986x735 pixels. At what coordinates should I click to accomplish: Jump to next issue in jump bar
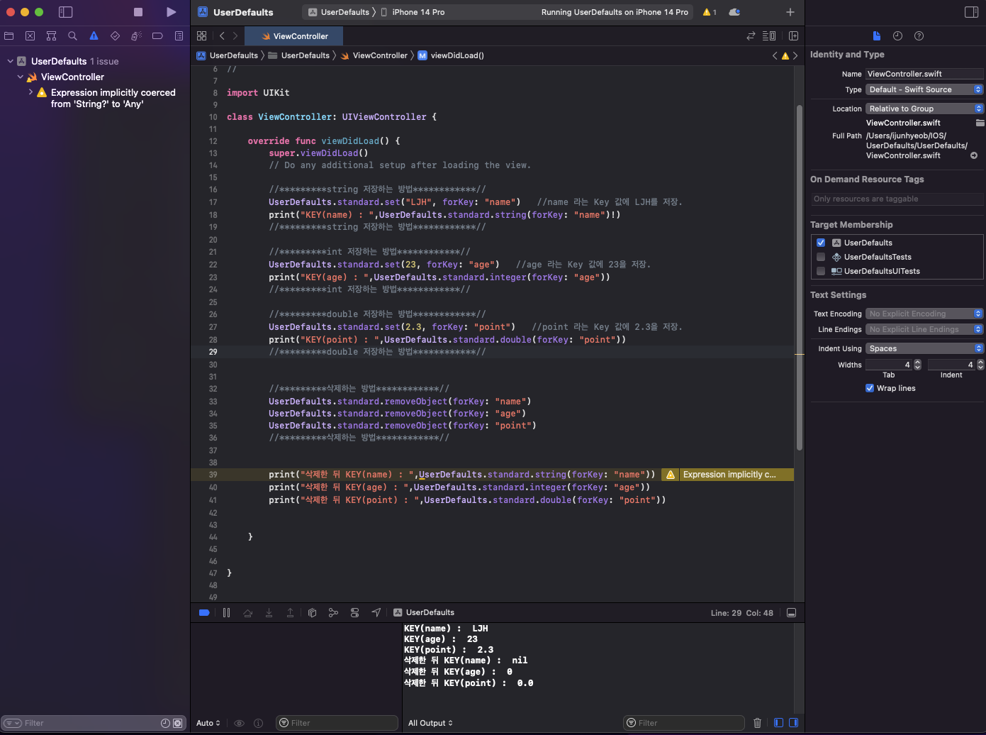(795, 55)
